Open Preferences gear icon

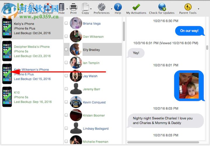tap(102, 7)
